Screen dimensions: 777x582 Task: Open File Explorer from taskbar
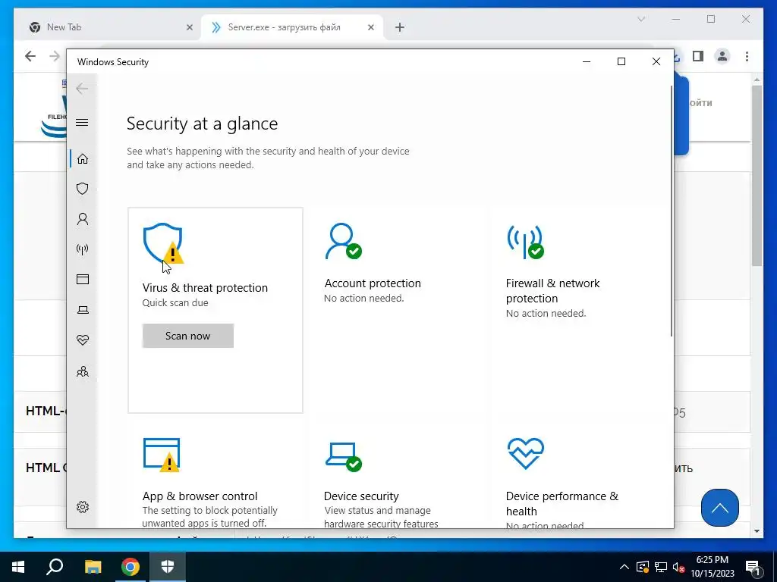(93, 567)
